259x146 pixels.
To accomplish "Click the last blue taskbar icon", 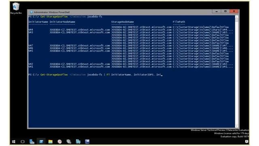I will point(87,142).
